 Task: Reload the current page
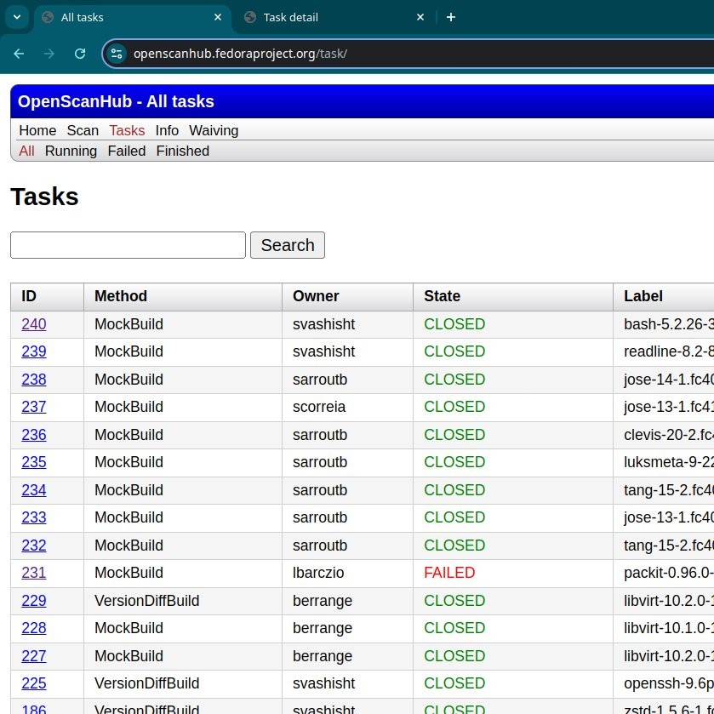(80, 54)
